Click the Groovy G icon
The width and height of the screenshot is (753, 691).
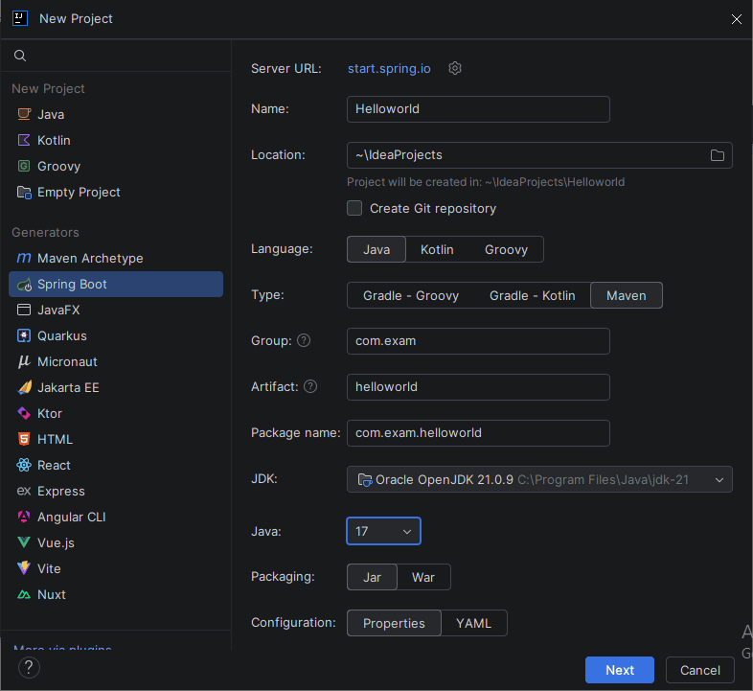pyautogui.click(x=24, y=166)
